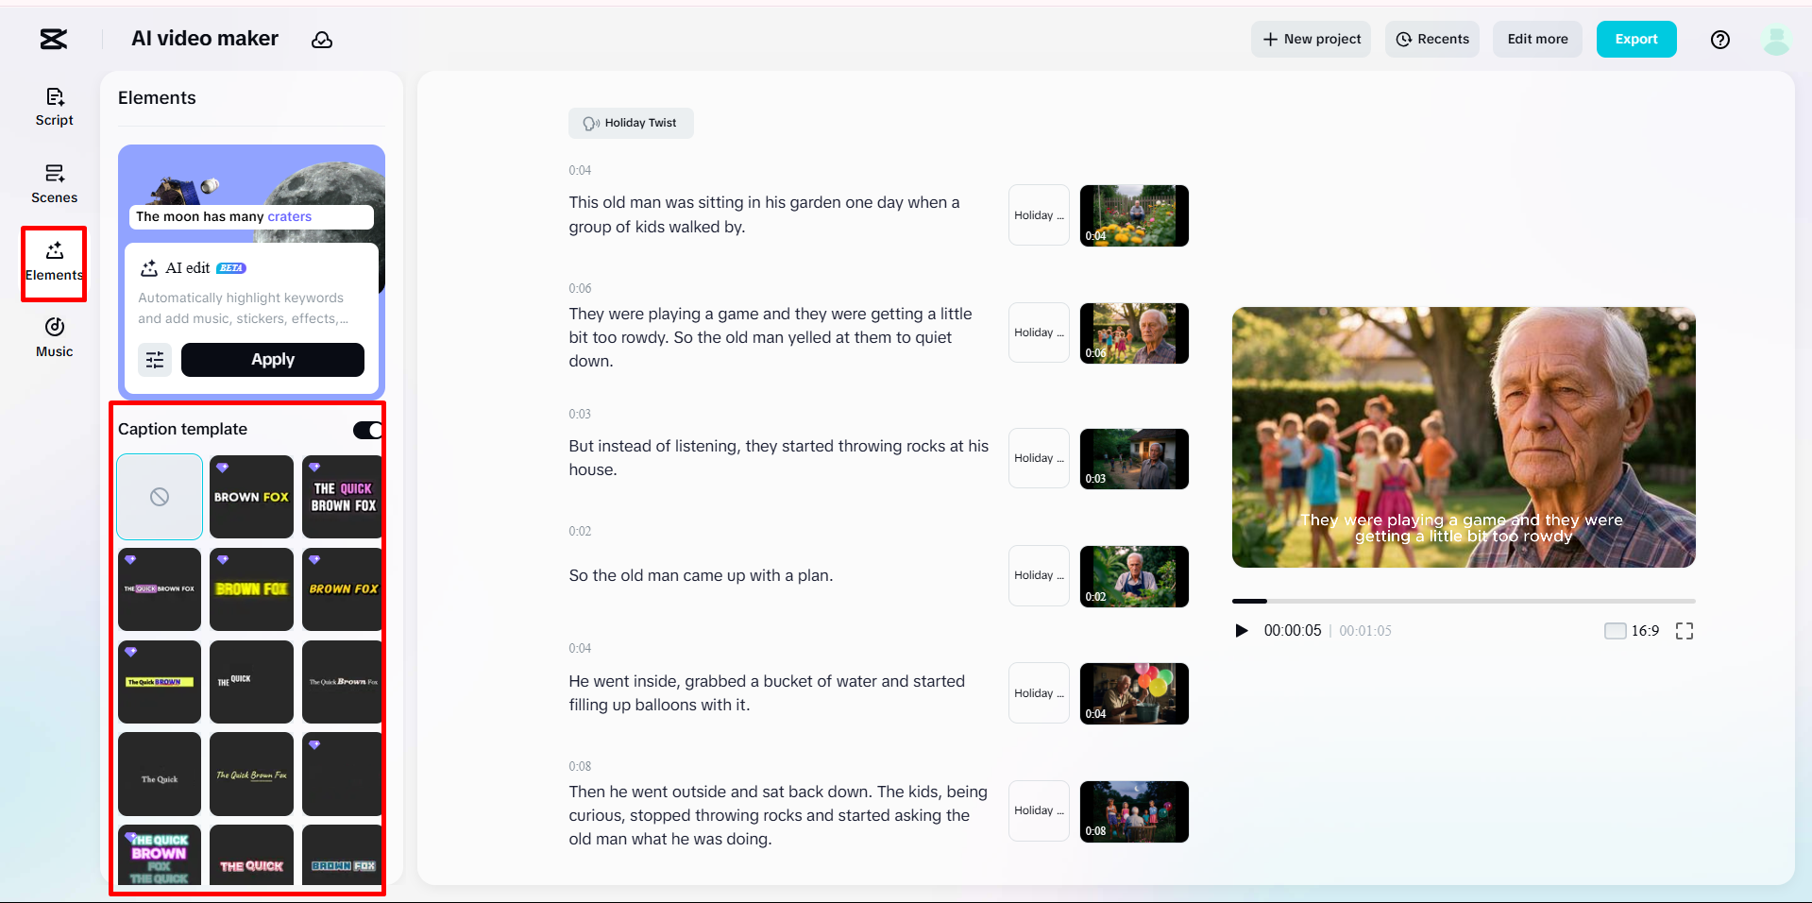1812x903 pixels.
Task: Select the no-caption template option
Action: (159, 497)
